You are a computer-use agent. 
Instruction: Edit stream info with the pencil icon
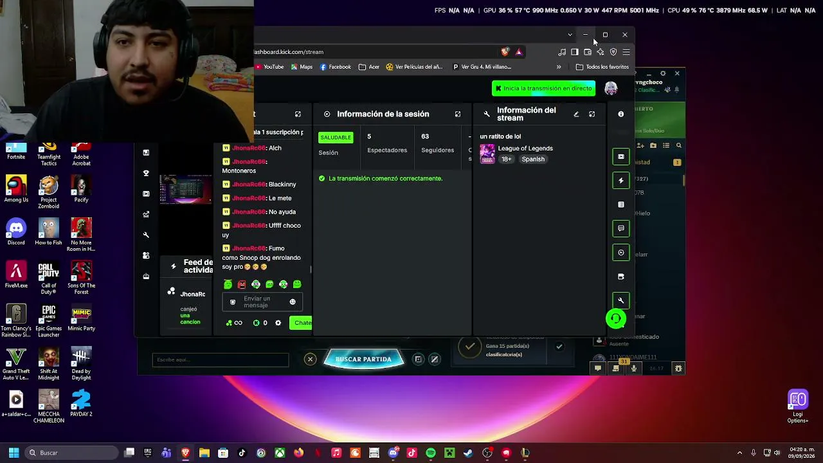point(576,114)
